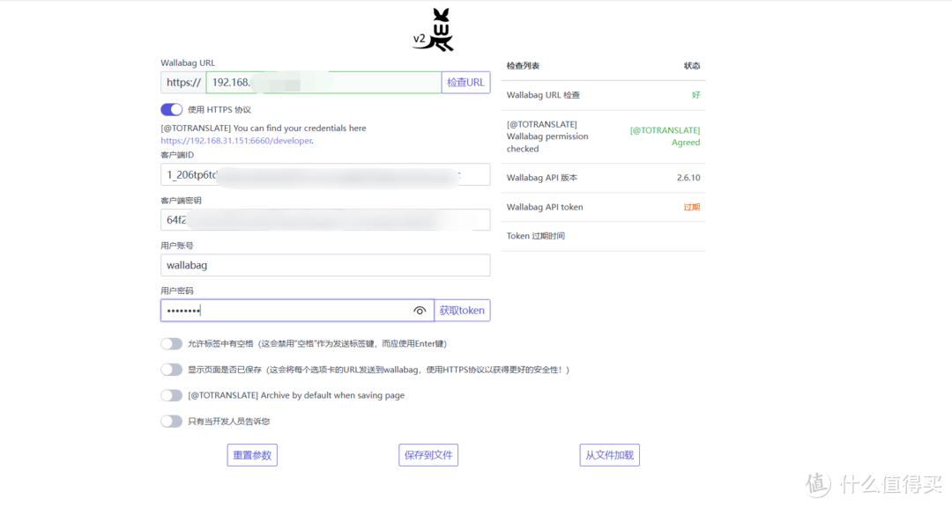
Task: Click the 客户端ID input field
Action: (324, 174)
